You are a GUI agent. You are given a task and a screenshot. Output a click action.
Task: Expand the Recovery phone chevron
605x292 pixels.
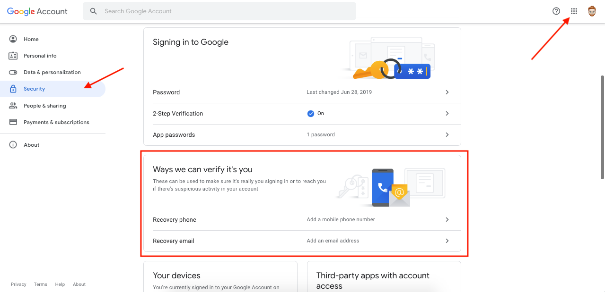pyautogui.click(x=447, y=220)
